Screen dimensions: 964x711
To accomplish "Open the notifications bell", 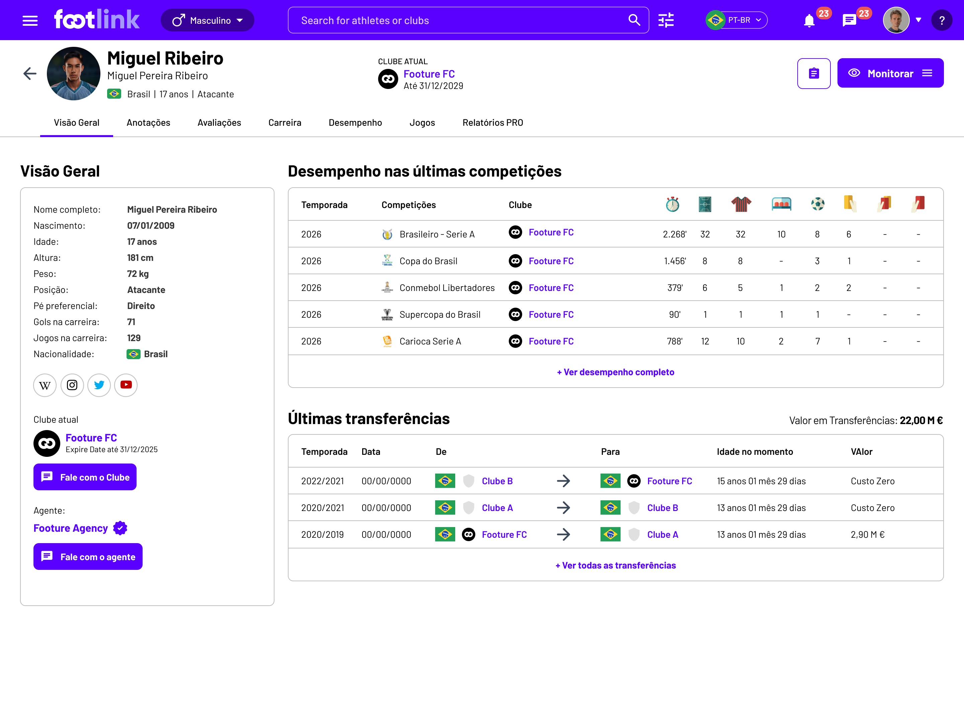I will [x=809, y=20].
